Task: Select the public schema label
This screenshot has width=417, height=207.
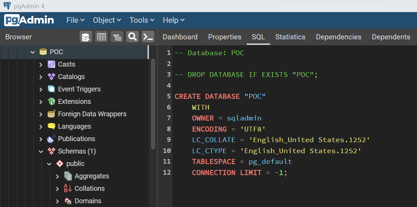Action: (x=75, y=164)
